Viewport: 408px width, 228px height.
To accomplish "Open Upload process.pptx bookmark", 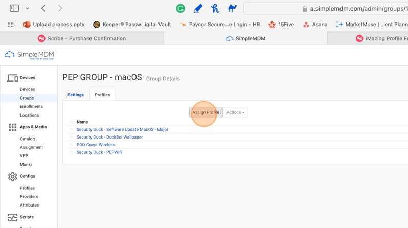I will coord(54,24).
